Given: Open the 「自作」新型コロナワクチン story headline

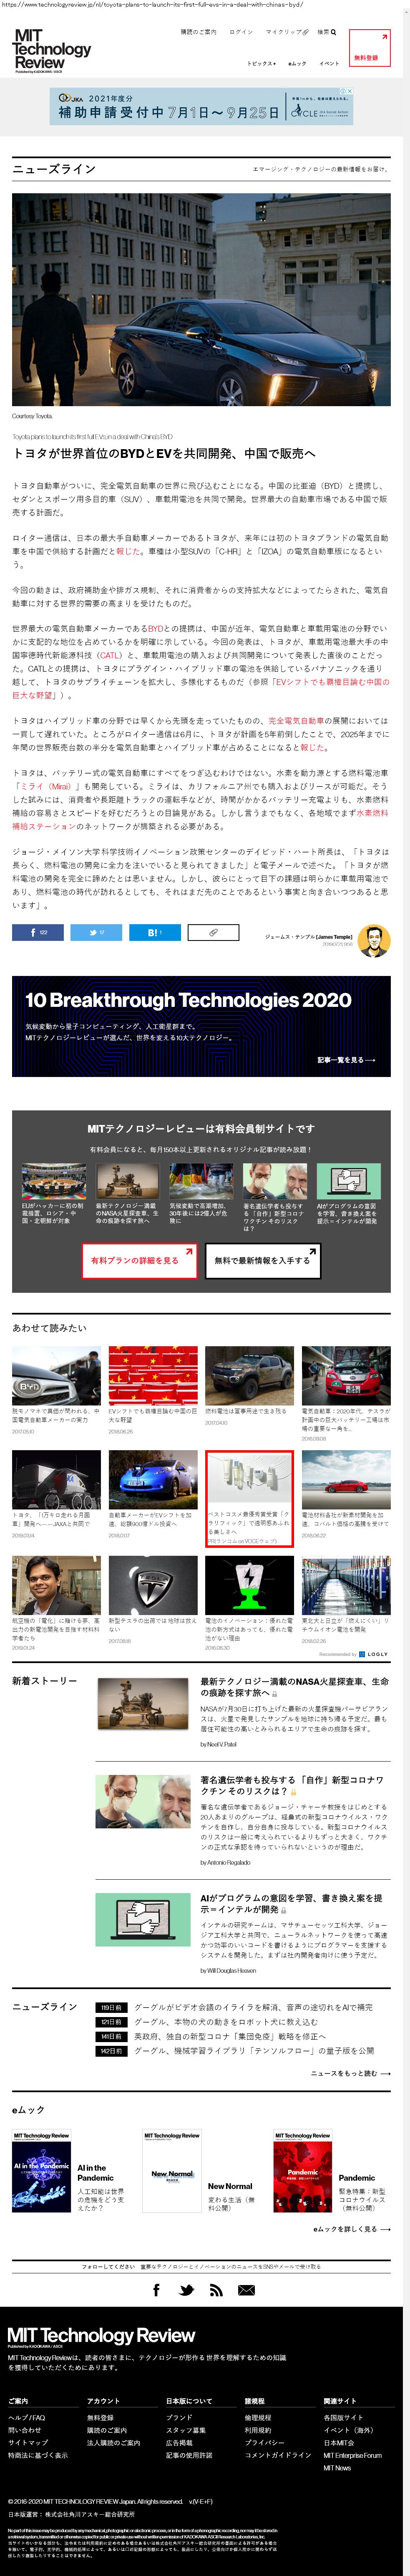Looking at the screenshot, I should click(x=292, y=1785).
